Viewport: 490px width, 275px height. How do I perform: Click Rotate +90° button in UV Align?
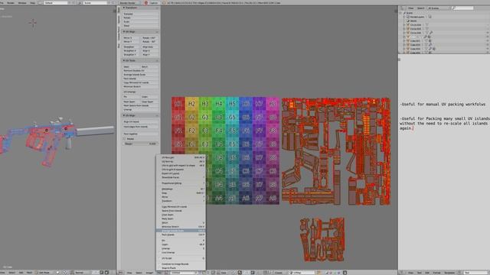(x=149, y=37)
